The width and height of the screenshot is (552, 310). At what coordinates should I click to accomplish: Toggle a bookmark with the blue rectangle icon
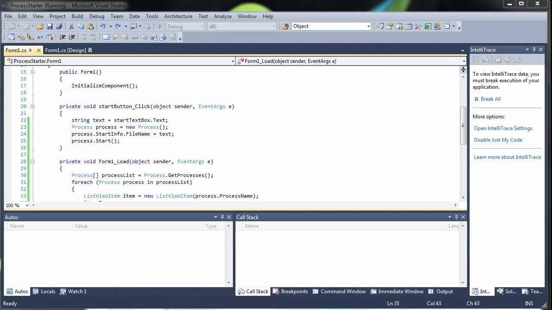click(x=106, y=37)
